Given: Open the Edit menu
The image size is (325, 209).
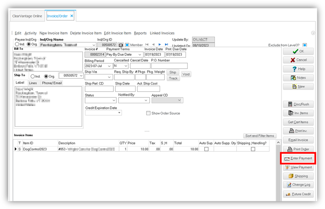Looking at the screenshot, I should pos(18,33).
